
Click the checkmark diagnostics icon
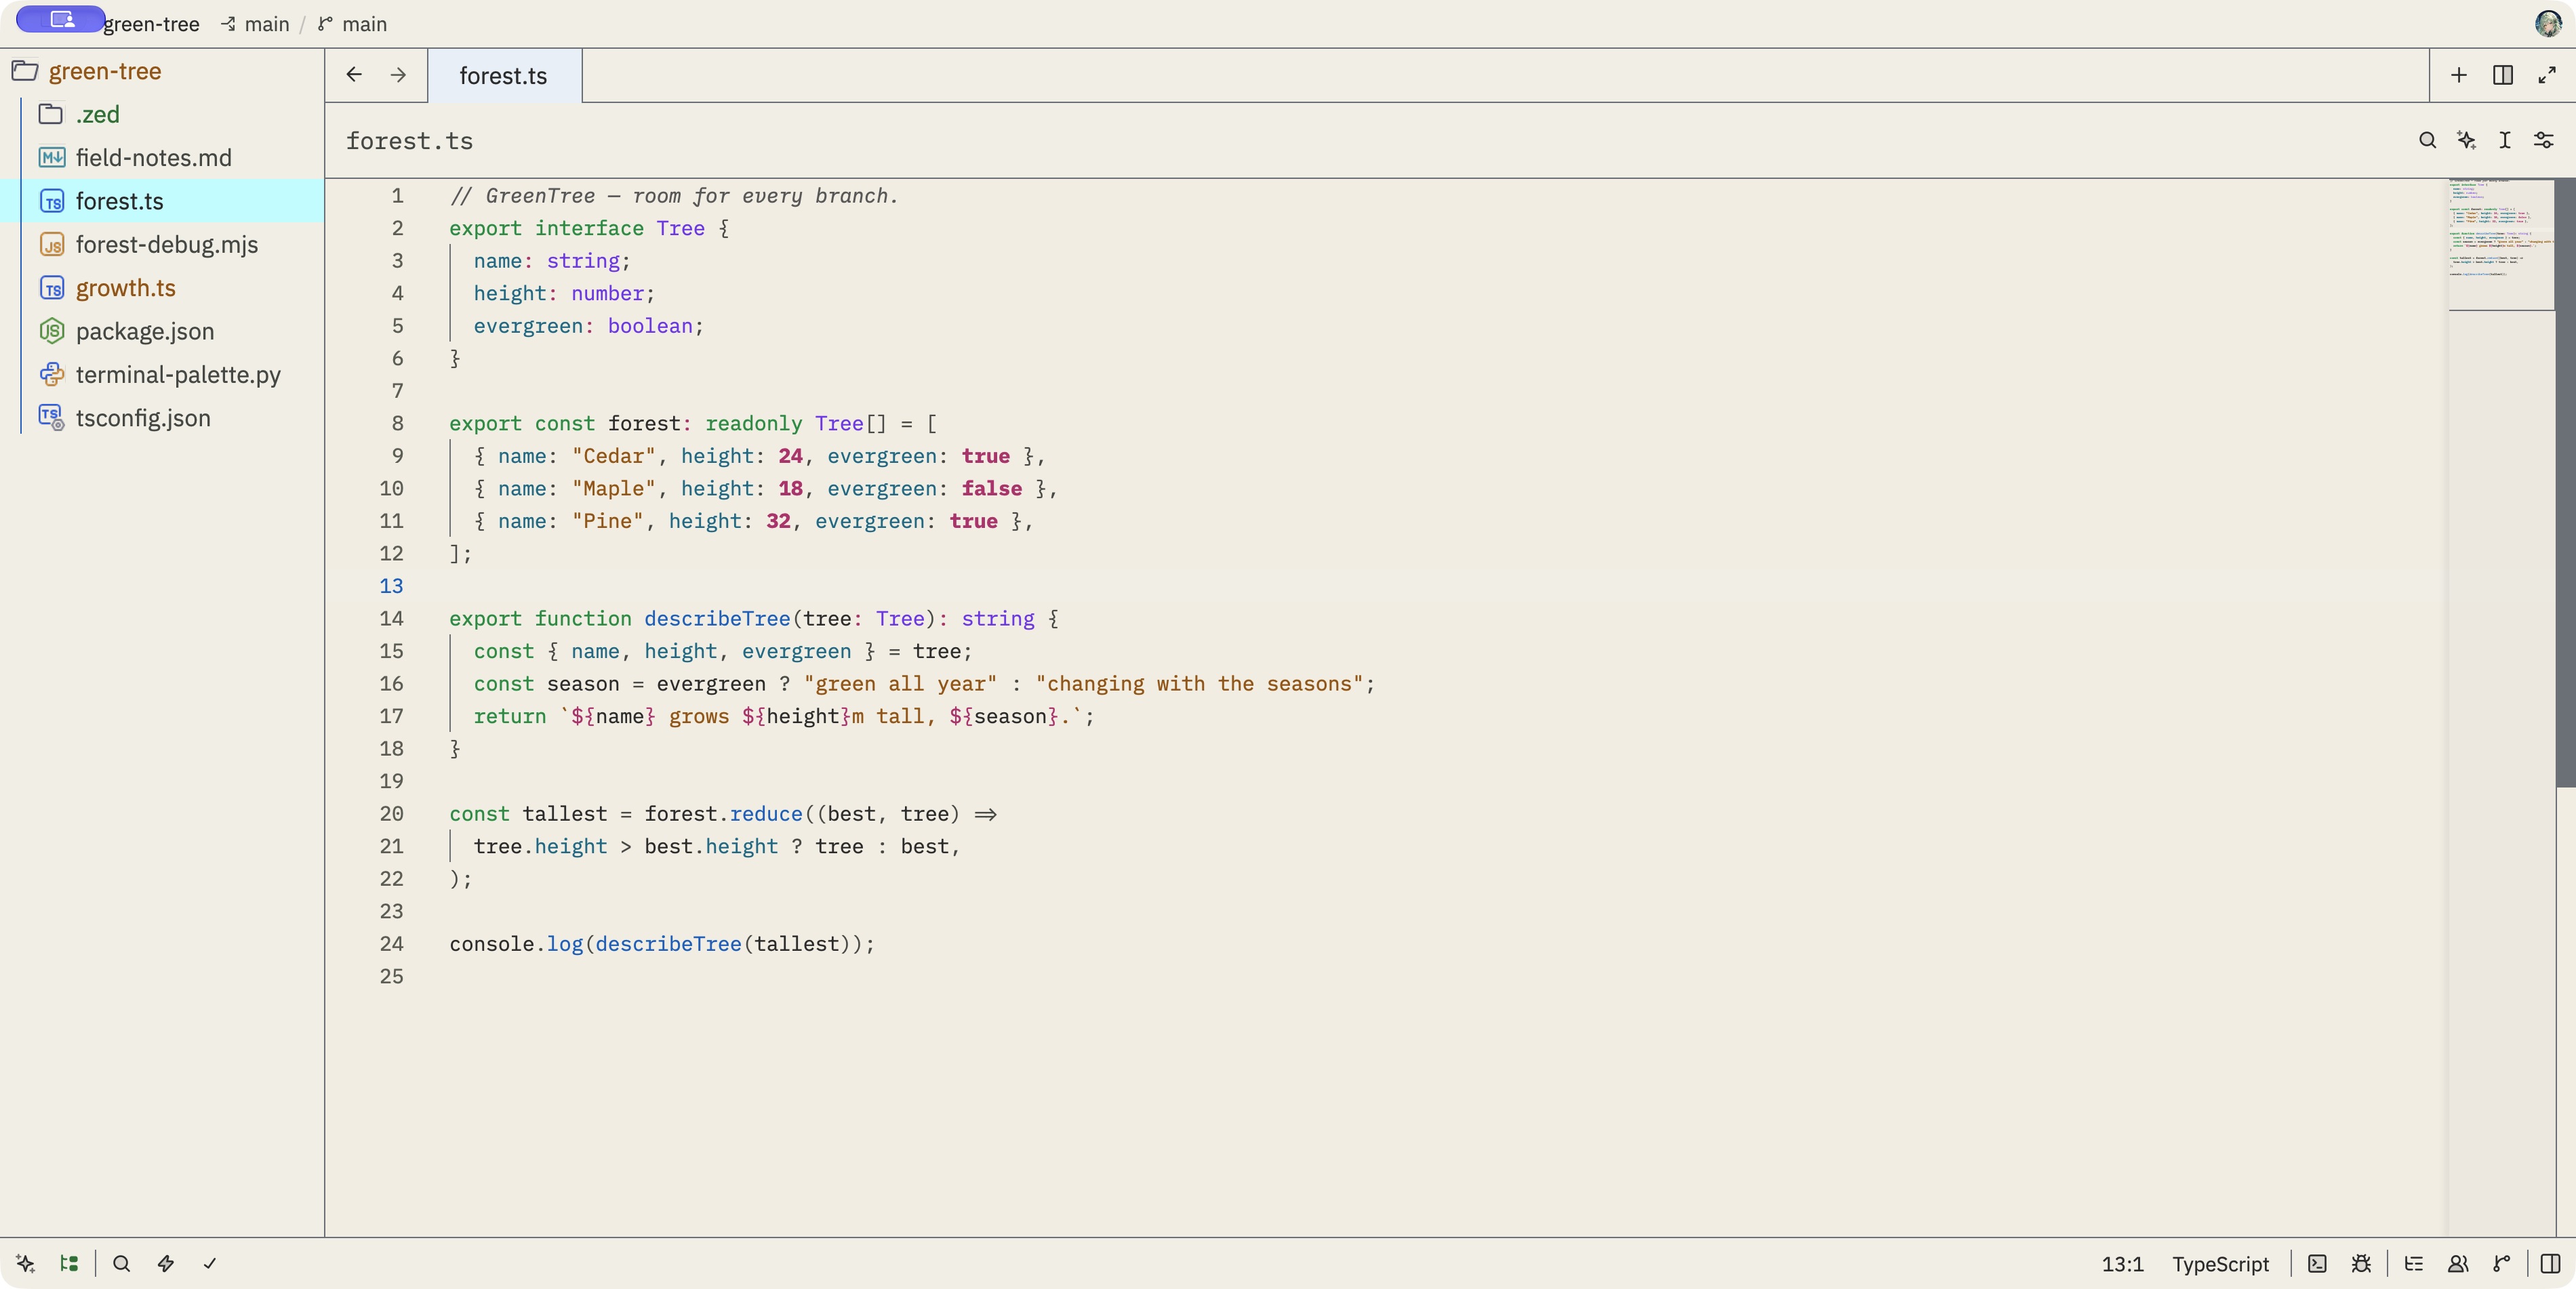pyautogui.click(x=210, y=1263)
